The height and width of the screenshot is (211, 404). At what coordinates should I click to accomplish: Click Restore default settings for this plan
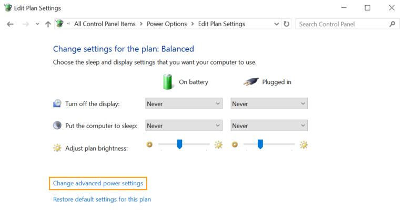(102, 199)
